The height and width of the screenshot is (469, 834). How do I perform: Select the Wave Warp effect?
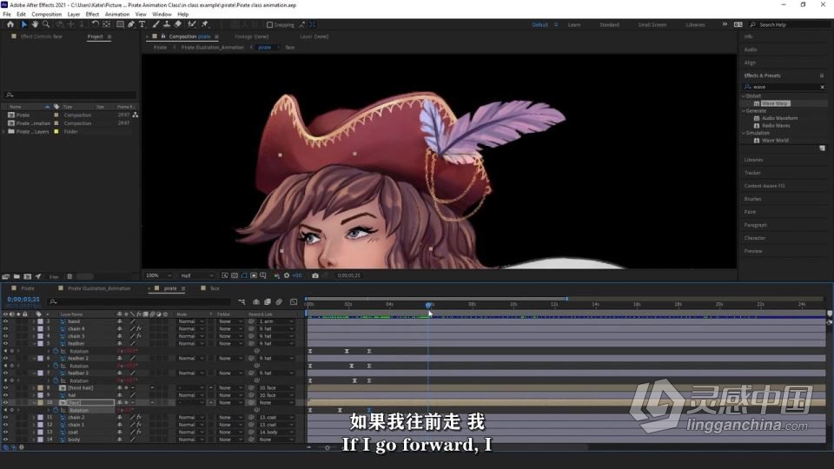coord(776,103)
